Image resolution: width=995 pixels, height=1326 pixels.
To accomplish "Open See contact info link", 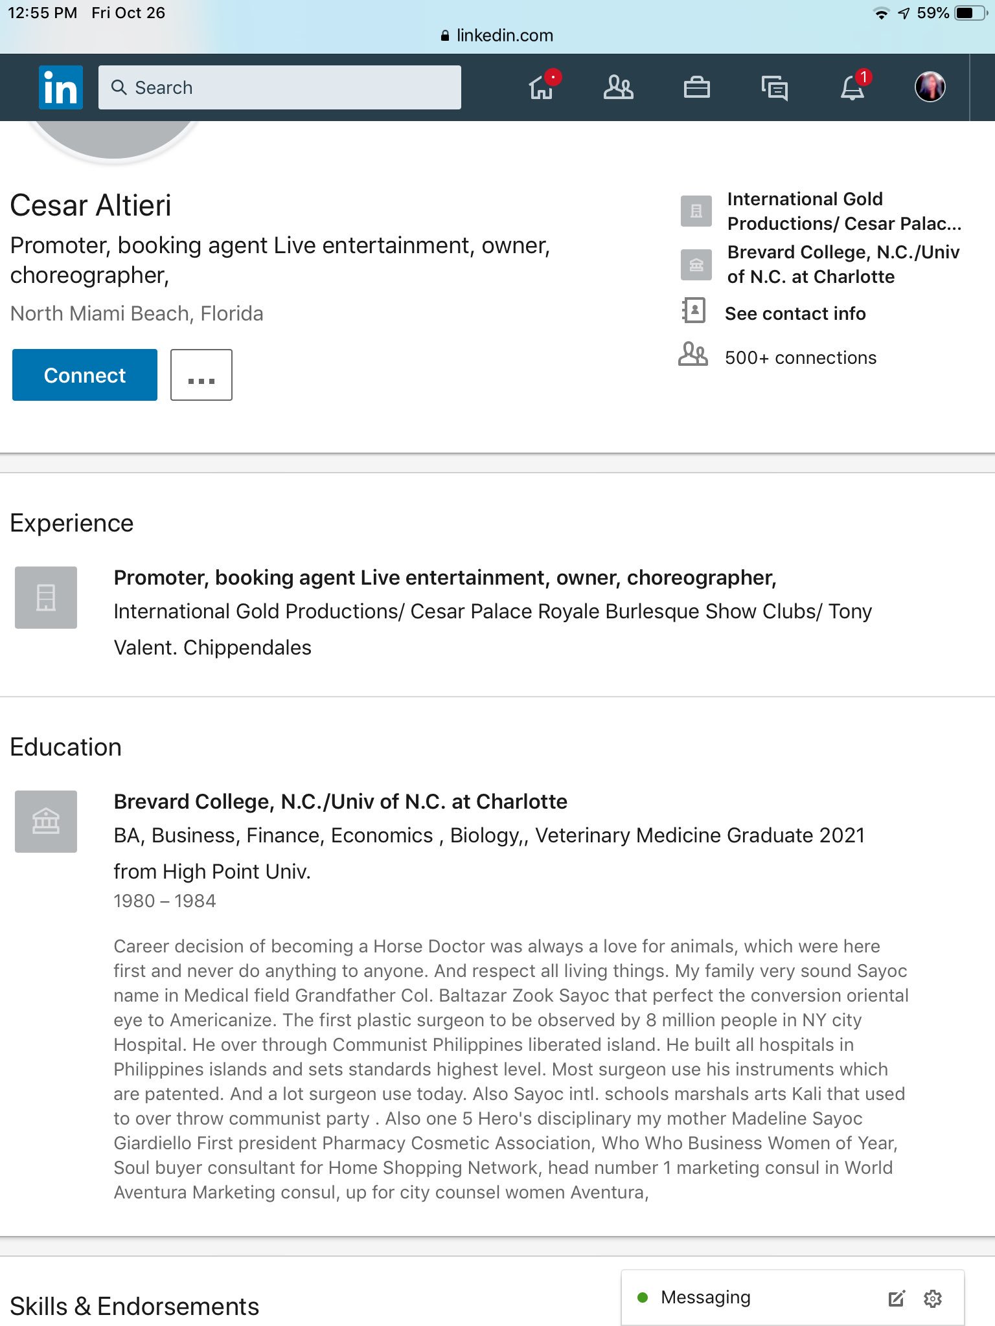I will pos(795,313).
